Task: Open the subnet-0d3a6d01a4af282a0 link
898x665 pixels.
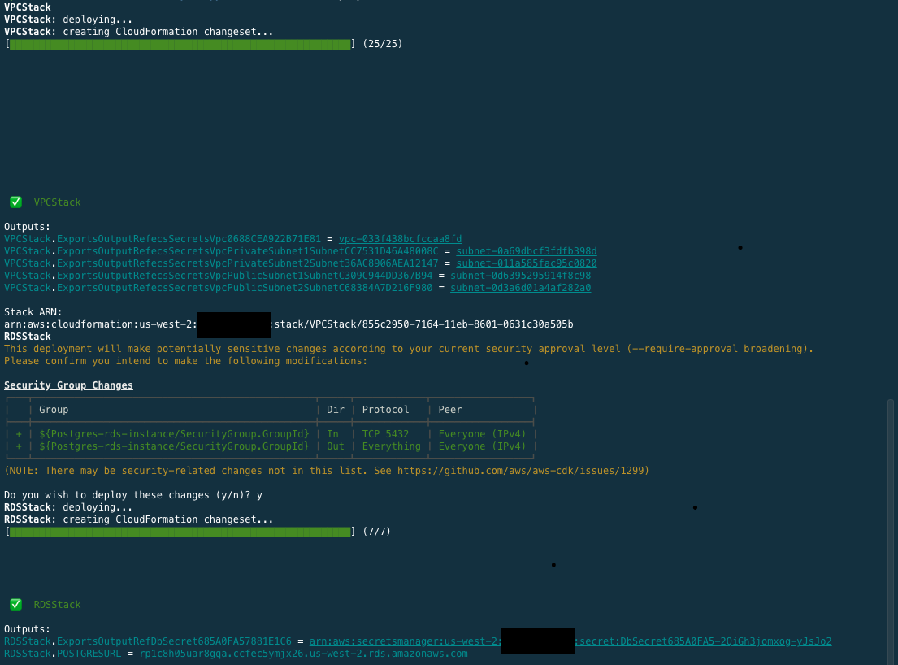Action: [520, 287]
